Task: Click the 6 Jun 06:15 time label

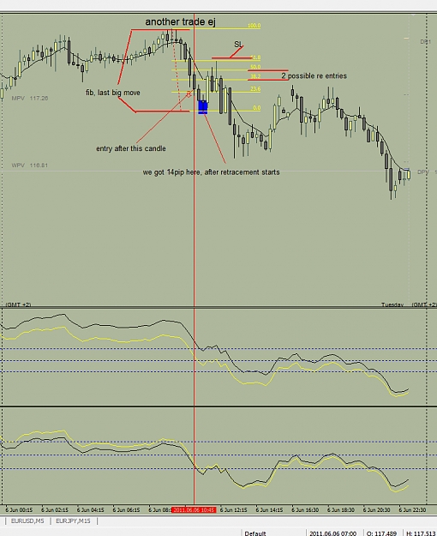Action: (127, 510)
